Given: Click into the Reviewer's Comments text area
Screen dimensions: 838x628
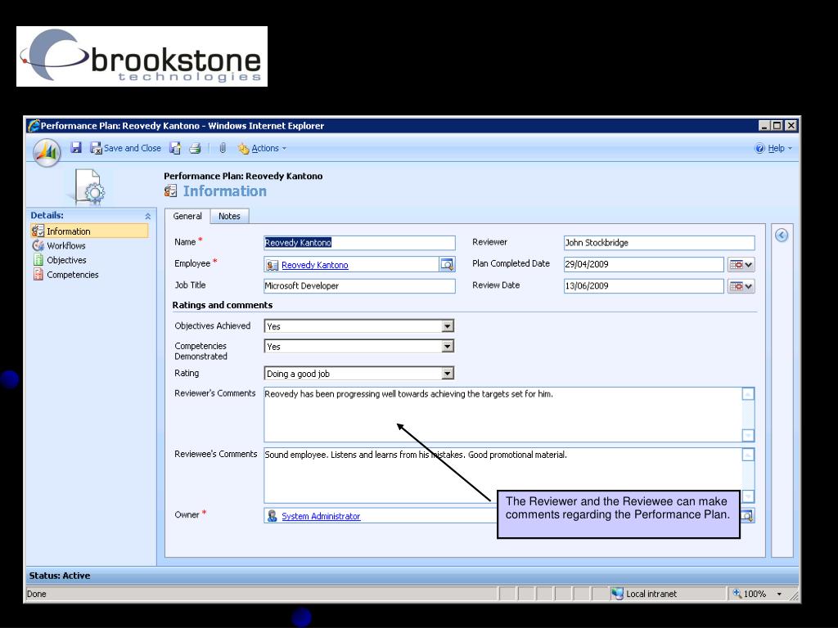Looking at the screenshot, I should [502, 415].
